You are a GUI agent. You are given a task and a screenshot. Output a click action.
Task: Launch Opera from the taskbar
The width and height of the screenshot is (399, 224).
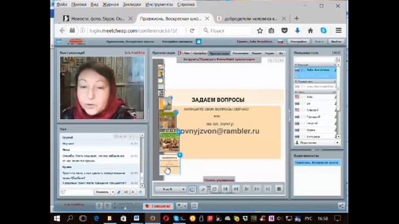166,218
